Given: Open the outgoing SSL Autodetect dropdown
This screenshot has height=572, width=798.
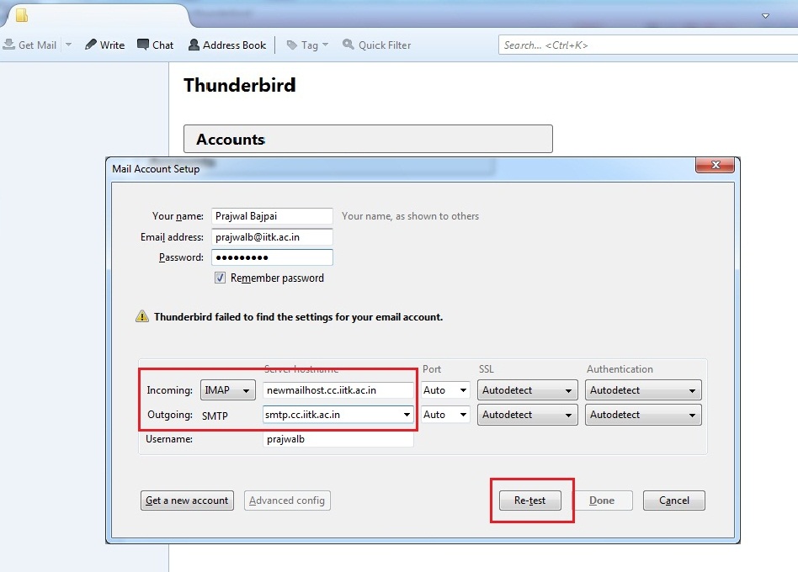Looking at the screenshot, I should coord(528,415).
